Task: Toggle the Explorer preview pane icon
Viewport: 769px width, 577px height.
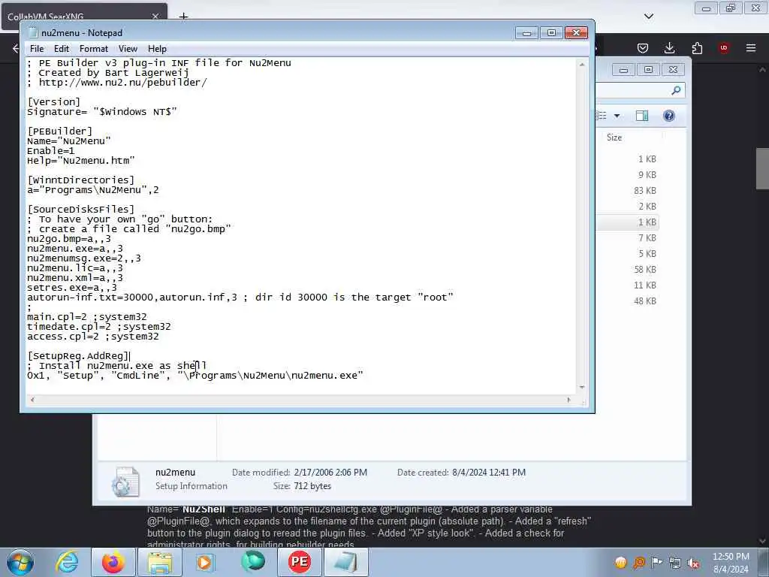Action: 642,116
